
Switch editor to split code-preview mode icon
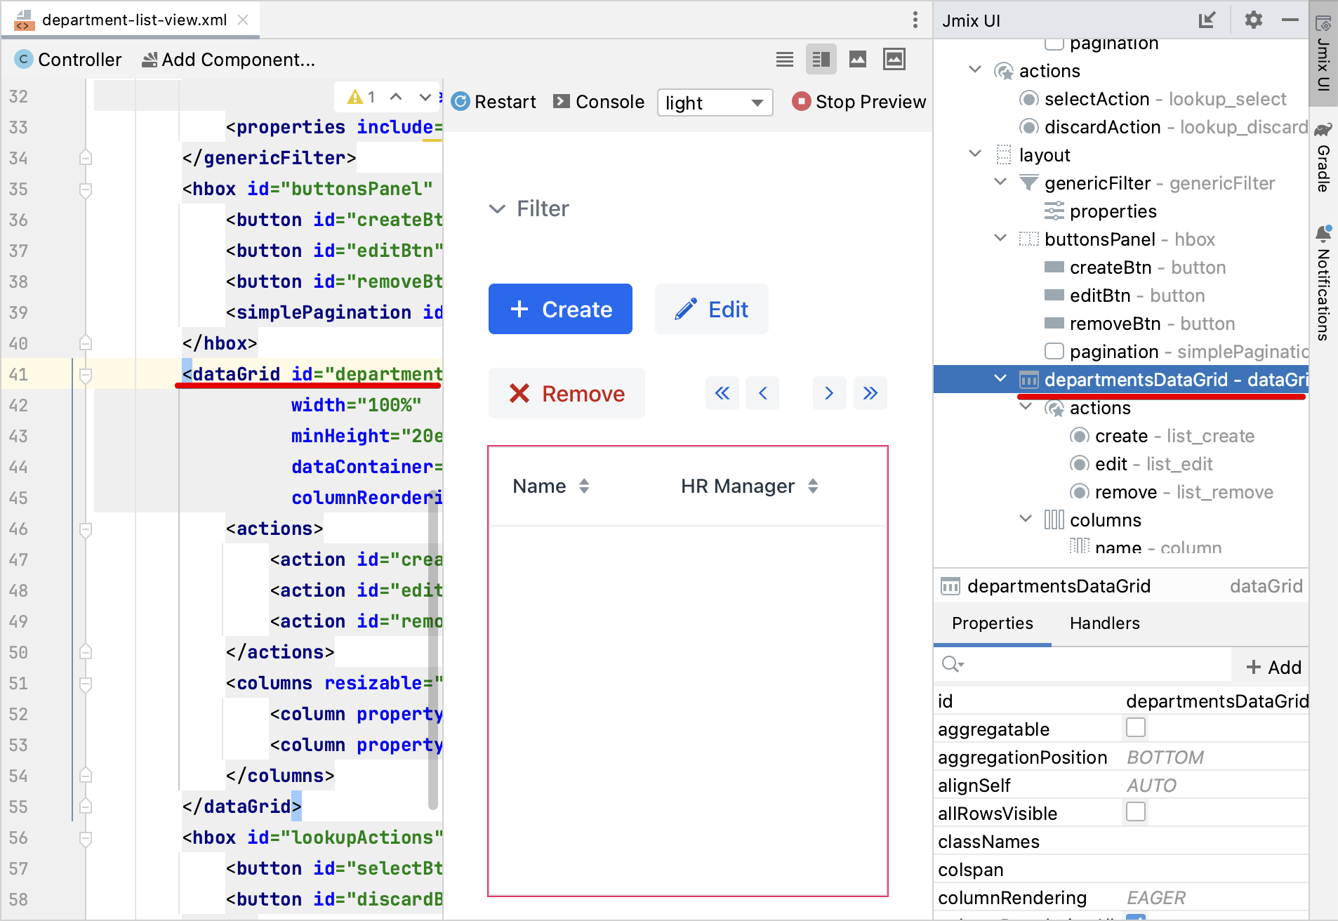tap(821, 59)
